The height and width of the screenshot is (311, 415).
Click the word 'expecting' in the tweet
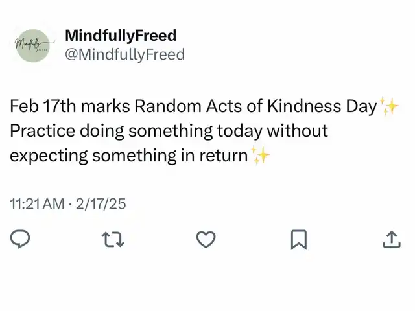(x=48, y=155)
